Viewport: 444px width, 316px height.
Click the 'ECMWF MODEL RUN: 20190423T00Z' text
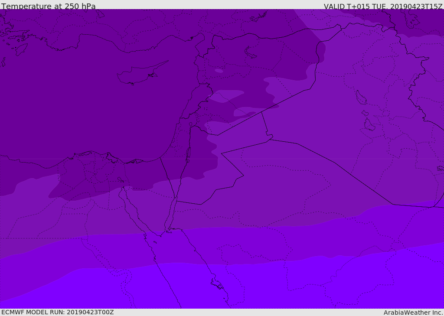point(58,312)
